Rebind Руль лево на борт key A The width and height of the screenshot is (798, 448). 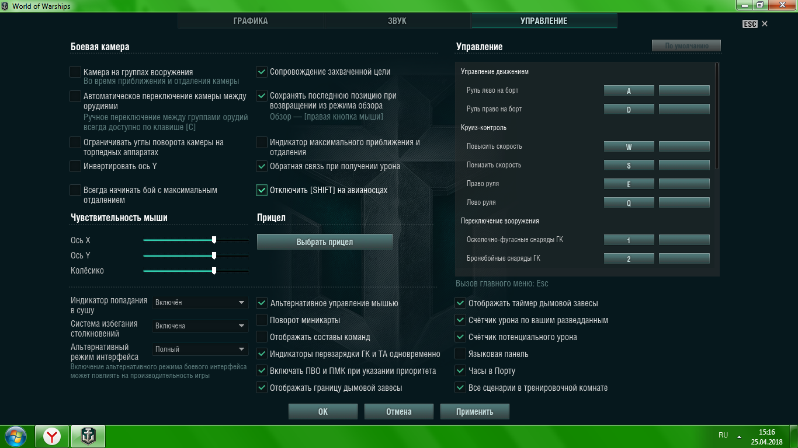coord(629,91)
